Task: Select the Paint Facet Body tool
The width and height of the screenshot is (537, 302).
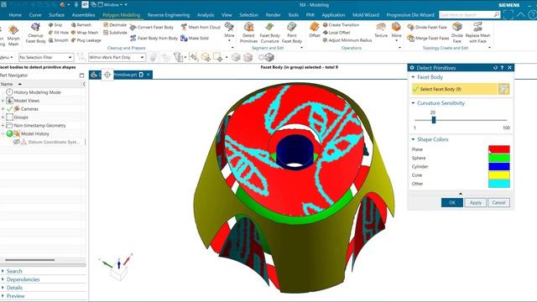Action: click(292, 34)
